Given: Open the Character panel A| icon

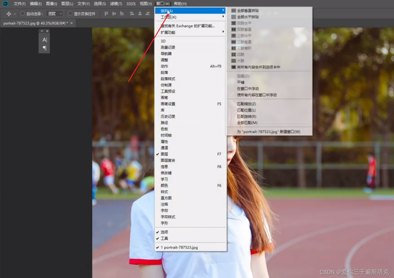Looking at the screenshot, I should (x=44, y=40).
